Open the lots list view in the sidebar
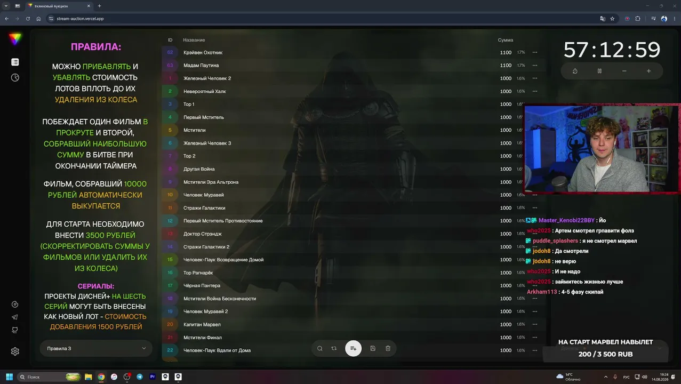681x384 pixels. [x=15, y=62]
